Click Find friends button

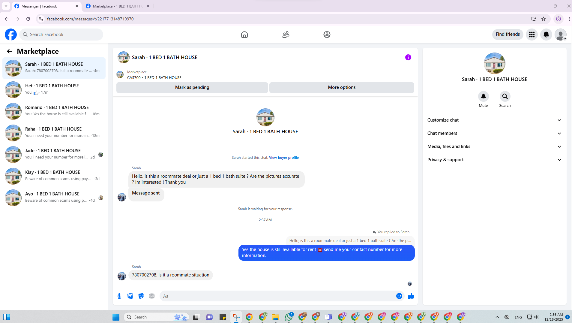(x=508, y=34)
